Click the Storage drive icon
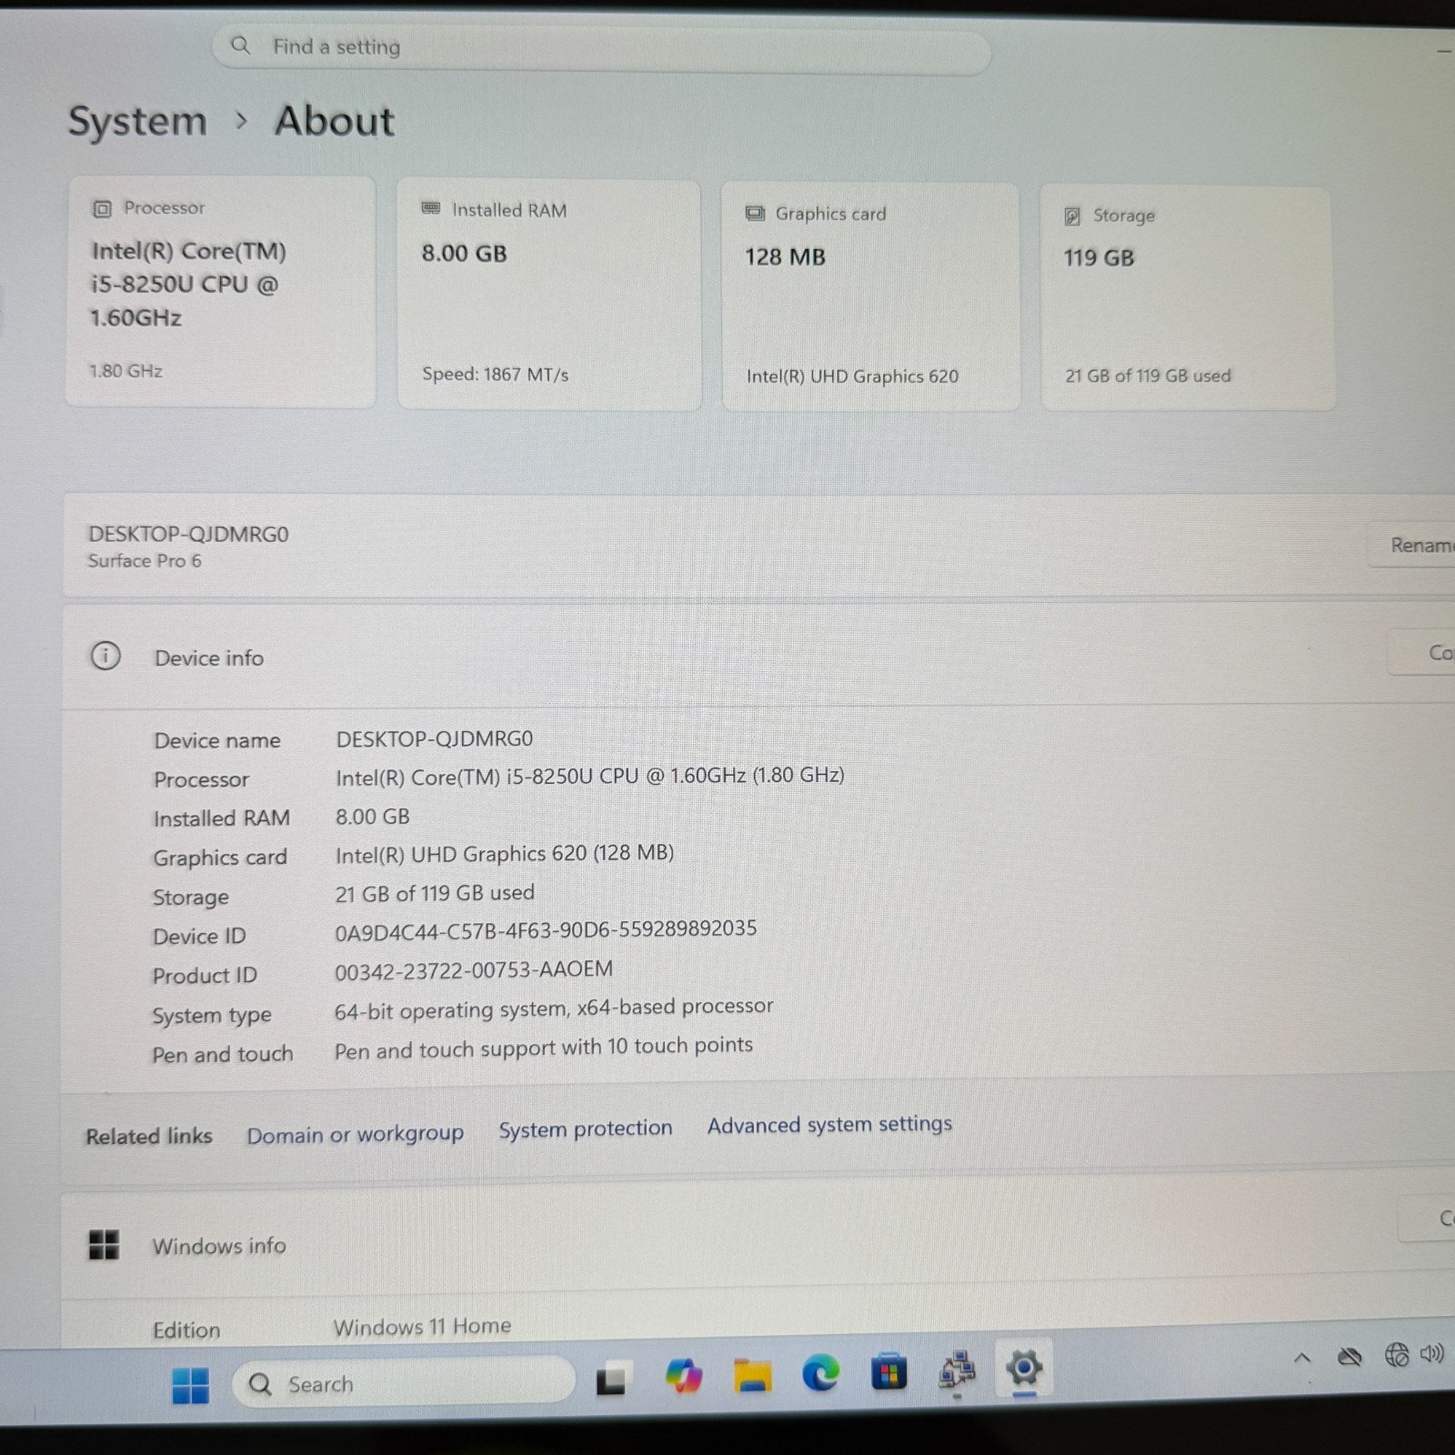1455x1455 pixels. point(1072,216)
